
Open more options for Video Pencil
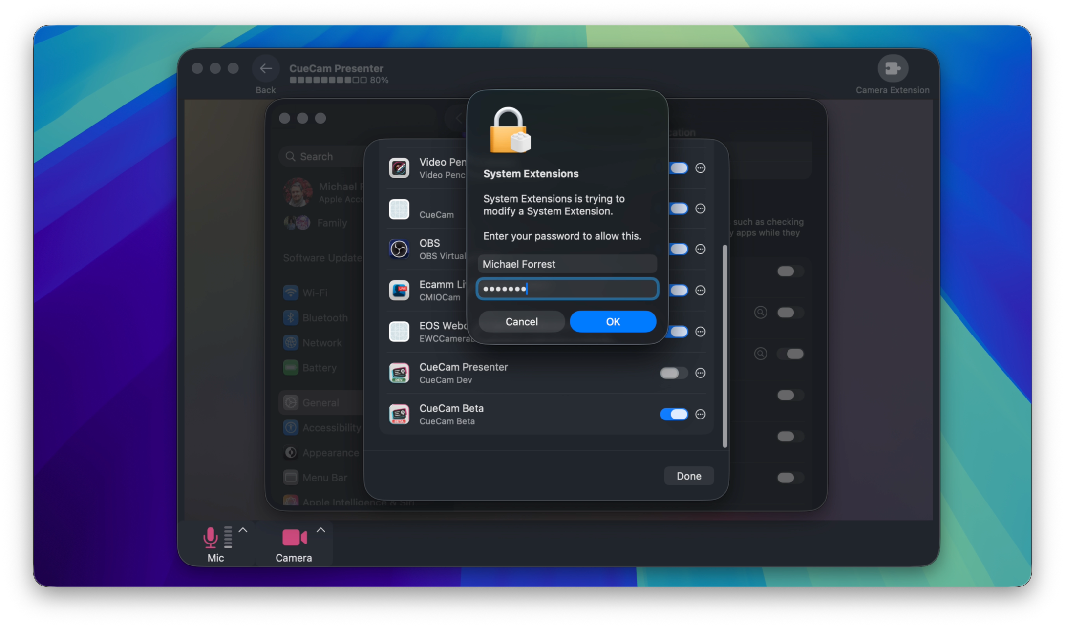(x=701, y=168)
